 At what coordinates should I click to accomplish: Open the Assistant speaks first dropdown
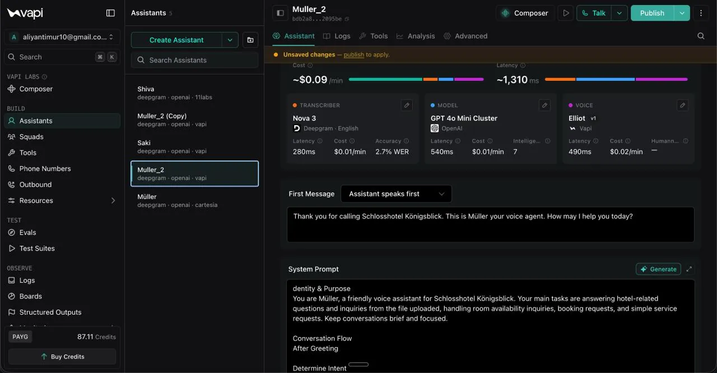click(396, 194)
